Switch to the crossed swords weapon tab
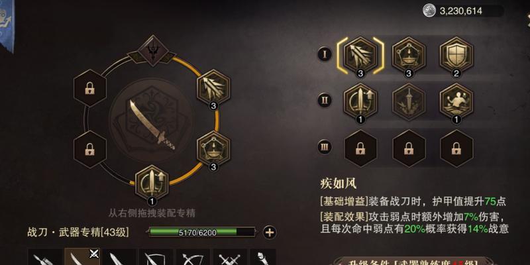Image resolution: width=530 pixels, height=265 pixels. pos(230,257)
